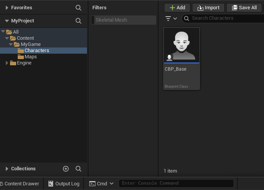Select the Maps folder in tree

click(30, 57)
